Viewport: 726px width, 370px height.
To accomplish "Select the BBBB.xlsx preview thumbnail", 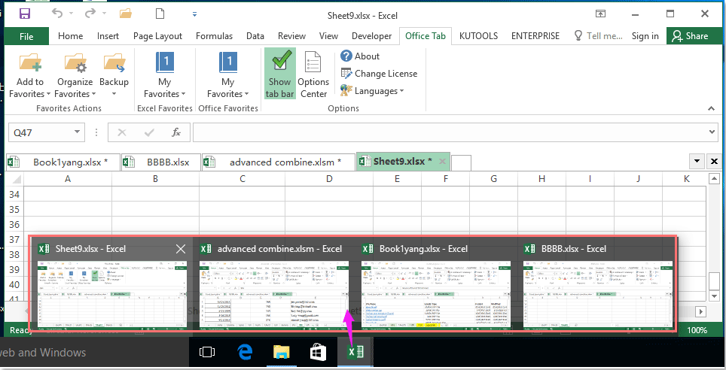I will pyautogui.click(x=598, y=295).
